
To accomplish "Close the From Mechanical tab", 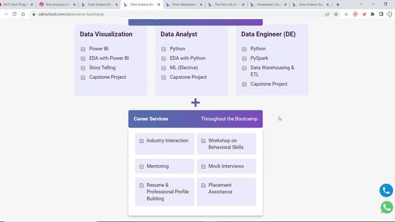I will (x=201, y=4).
